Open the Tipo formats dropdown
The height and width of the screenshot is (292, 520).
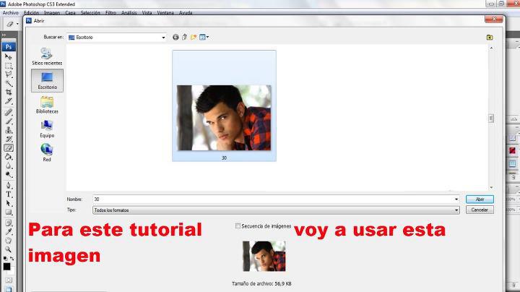click(276, 210)
